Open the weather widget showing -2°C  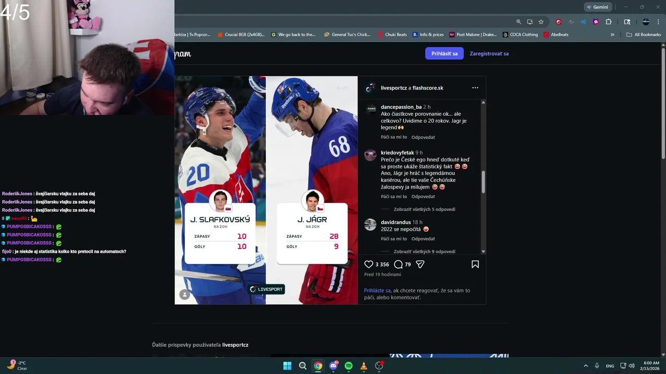pyautogui.click(x=17, y=366)
